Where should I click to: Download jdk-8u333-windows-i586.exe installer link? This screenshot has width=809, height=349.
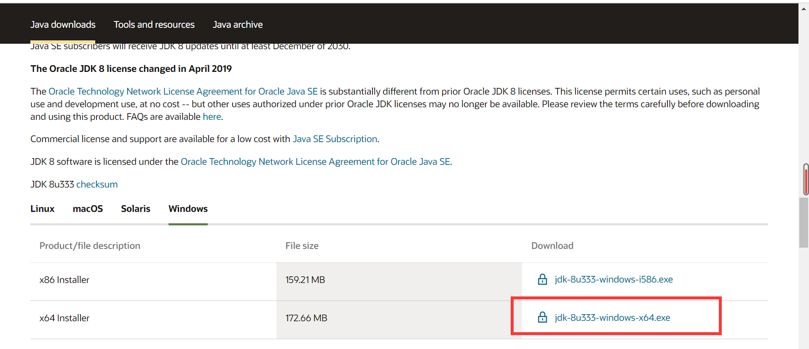click(x=613, y=280)
